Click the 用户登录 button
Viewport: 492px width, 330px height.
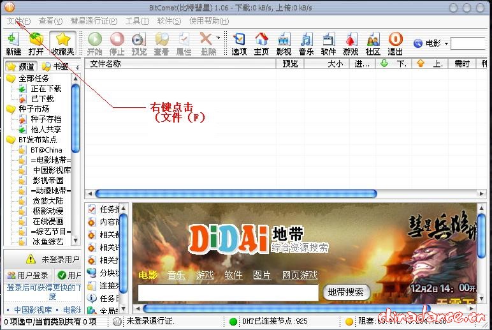click(27, 275)
